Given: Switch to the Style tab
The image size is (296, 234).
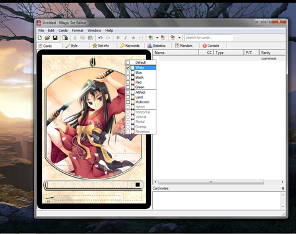Looking at the screenshot, I should pos(71,46).
